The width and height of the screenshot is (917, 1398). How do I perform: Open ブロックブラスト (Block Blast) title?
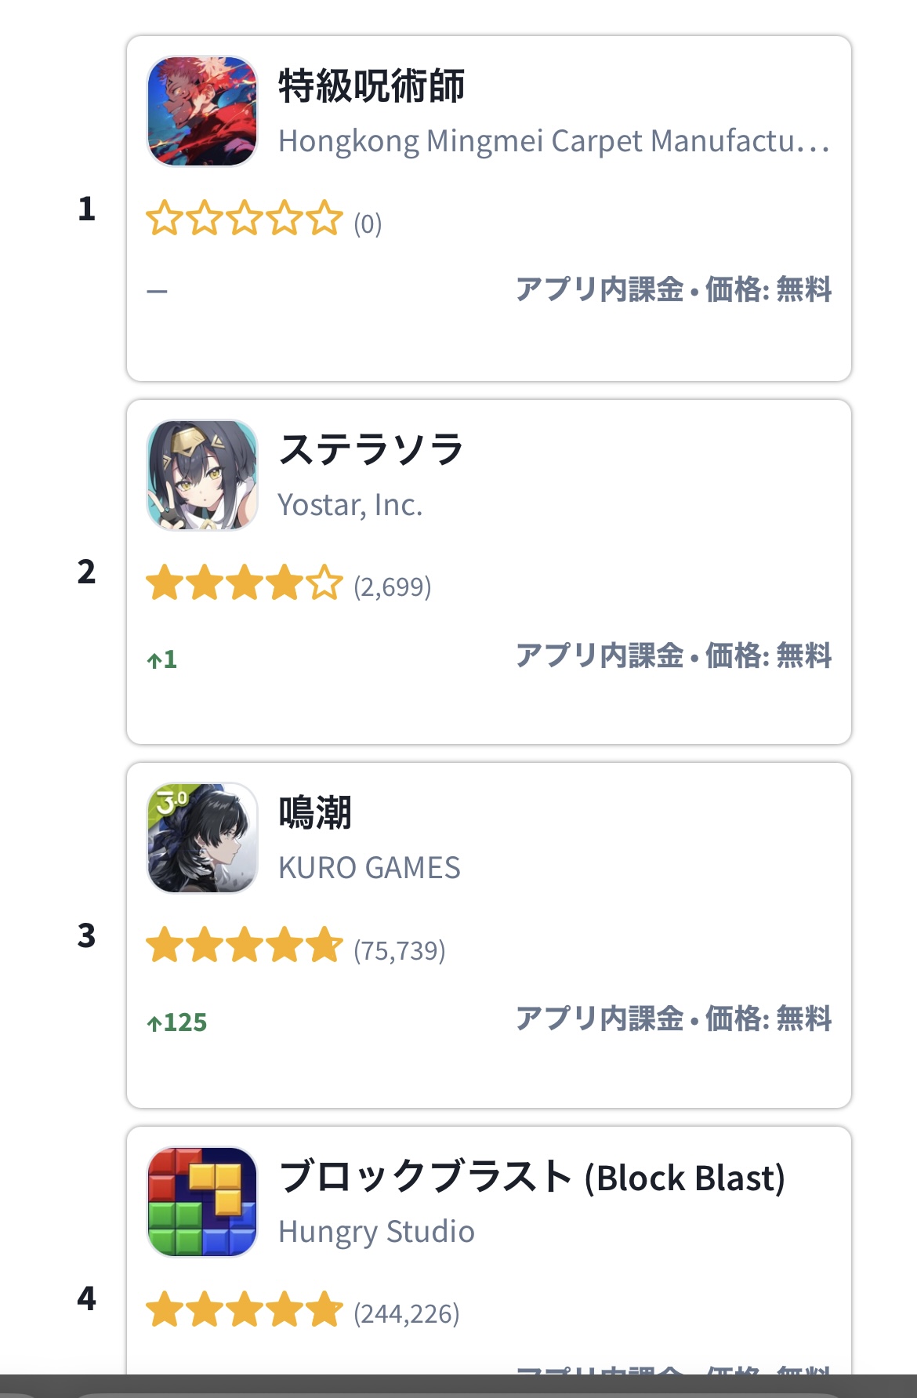click(x=531, y=1177)
